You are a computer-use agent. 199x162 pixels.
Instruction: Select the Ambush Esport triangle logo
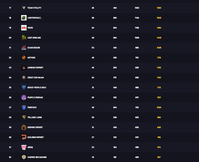pos(24,68)
